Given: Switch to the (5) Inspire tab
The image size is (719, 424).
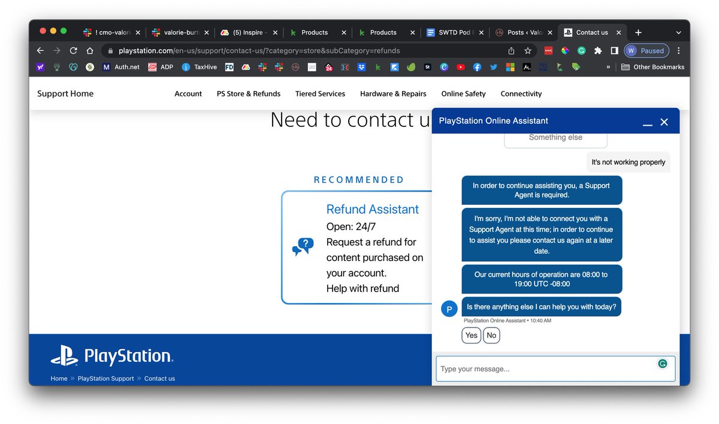Looking at the screenshot, I should point(249,32).
